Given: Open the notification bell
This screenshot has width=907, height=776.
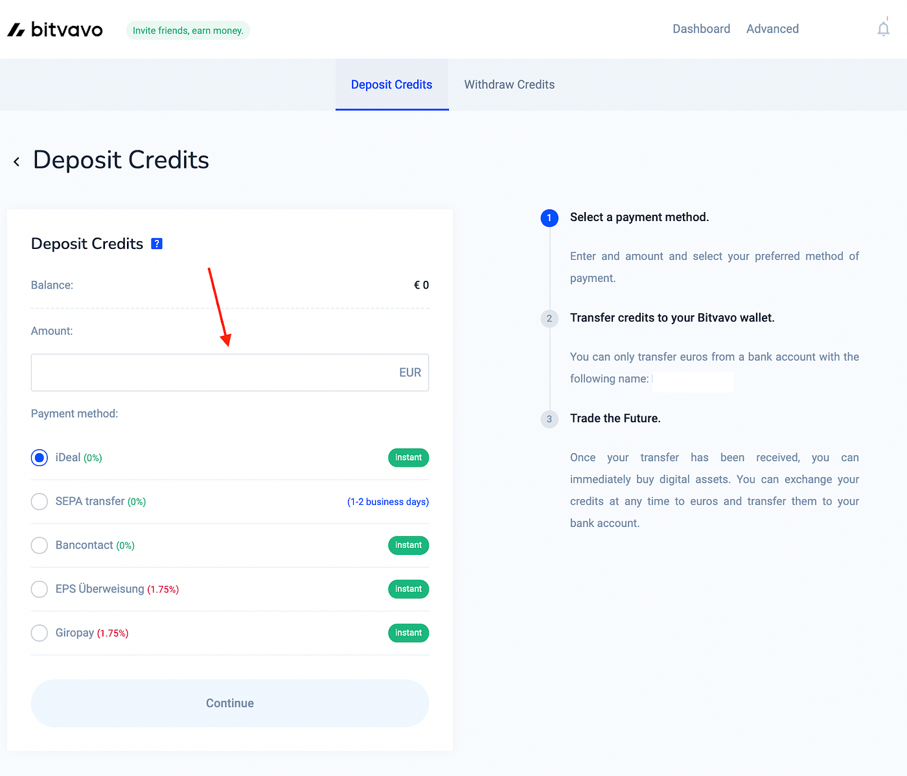Looking at the screenshot, I should (x=883, y=29).
